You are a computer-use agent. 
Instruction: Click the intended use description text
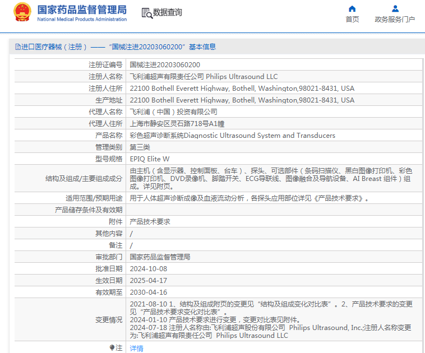pos(249,198)
